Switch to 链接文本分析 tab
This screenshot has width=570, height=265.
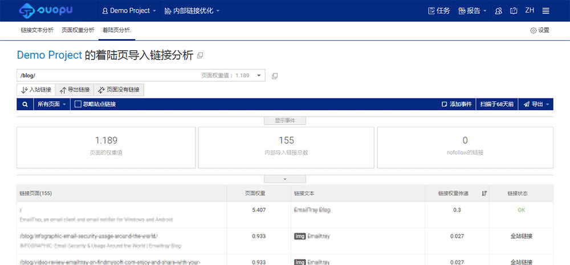pyautogui.click(x=37, y=31)
